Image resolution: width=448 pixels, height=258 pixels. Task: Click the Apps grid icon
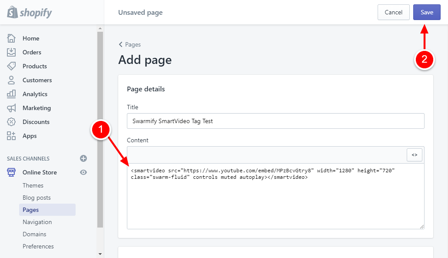[x=11, y=136]
